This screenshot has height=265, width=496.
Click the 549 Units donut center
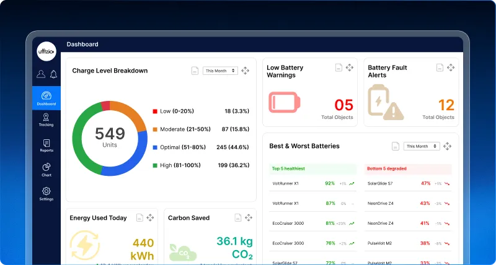(110, 137)
